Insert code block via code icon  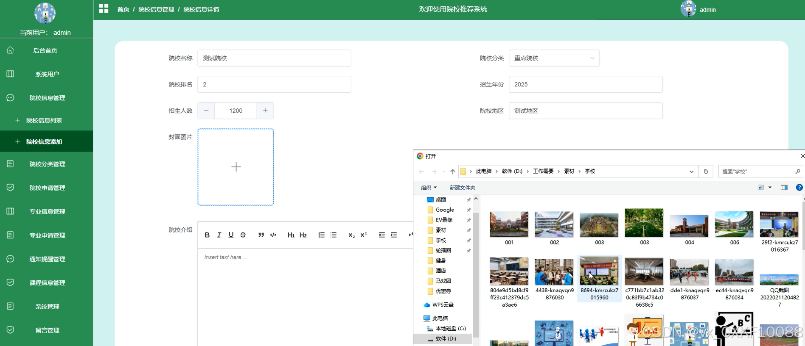click(x=273, y=235)
